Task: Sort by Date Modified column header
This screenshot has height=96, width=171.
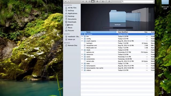Action: [127, 32]
